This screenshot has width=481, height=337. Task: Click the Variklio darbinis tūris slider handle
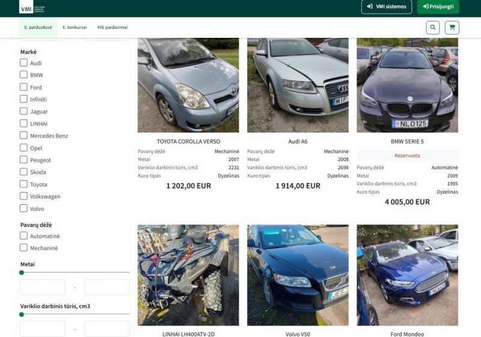(22, 314)
